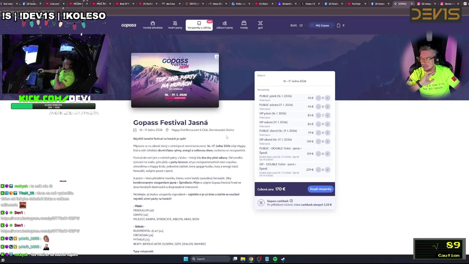Decrease PUBLIC pátek ticket quantity
The image size is (469, 264).
click(x=318, y=98)
